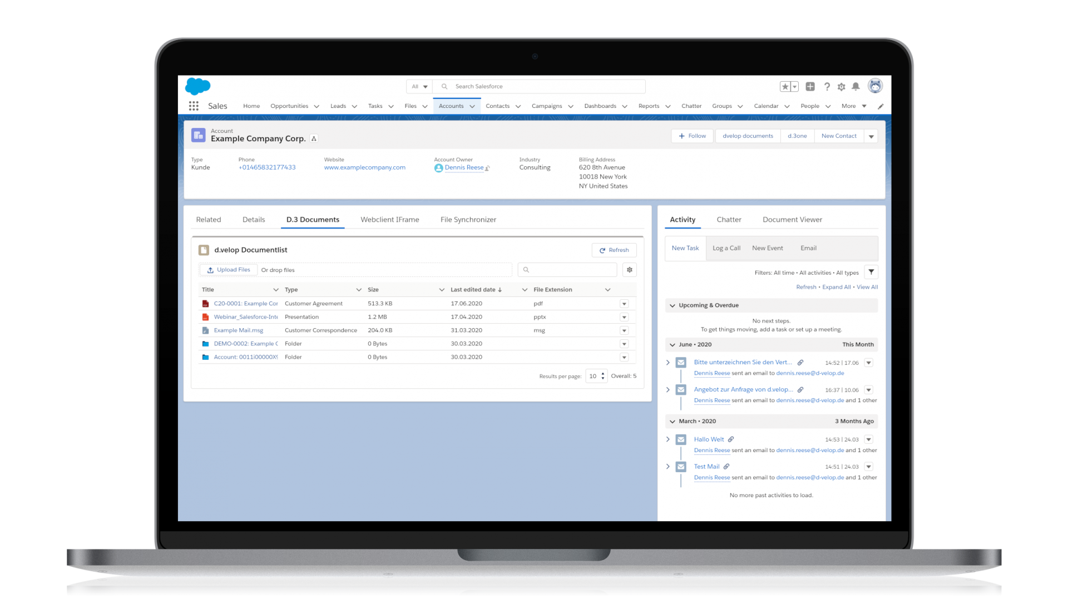Screen dimensions: 1068x614
Task: Open the More navigation menu
Action: pos(854,106)
